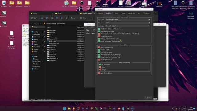Click the Cut icon in Explorer toolbar
Screen dimensions: 197x111
click(42, 18)
